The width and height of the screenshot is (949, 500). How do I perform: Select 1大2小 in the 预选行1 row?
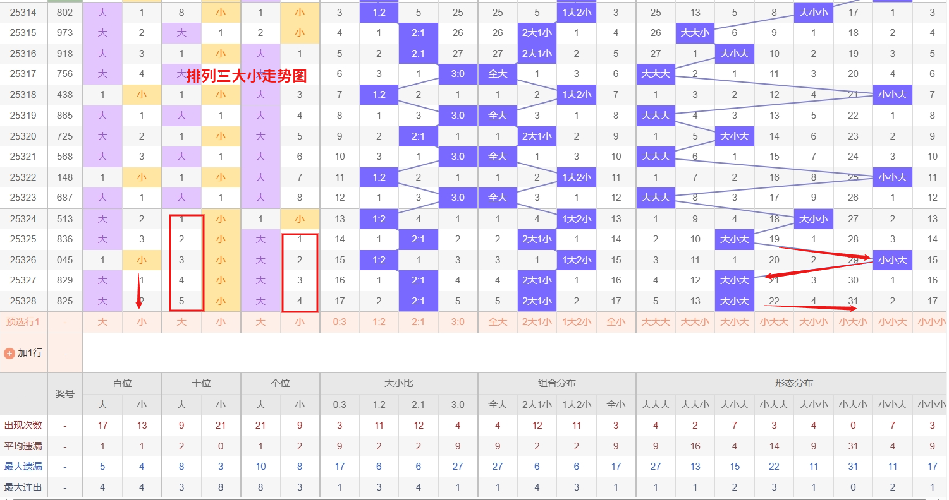click(x=576, y=322)
